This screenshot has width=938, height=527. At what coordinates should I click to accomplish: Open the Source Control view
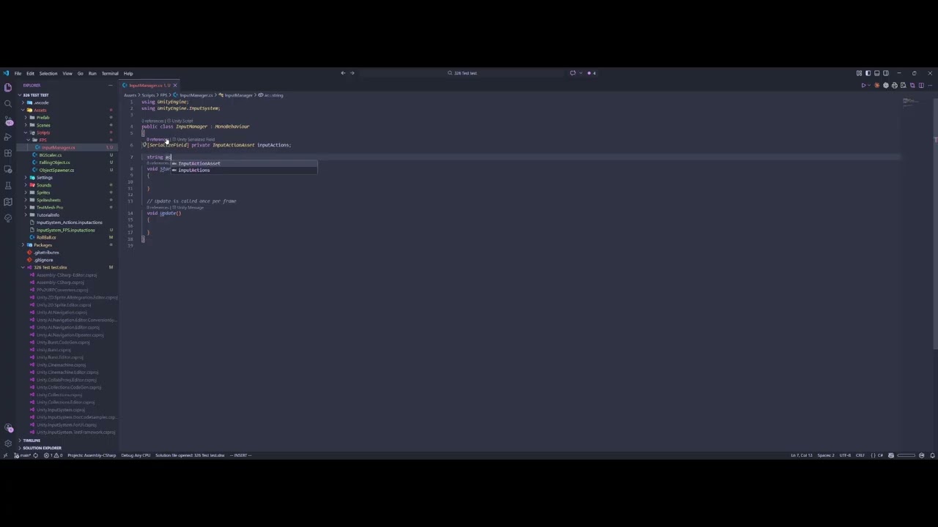[x=8, y=121]
